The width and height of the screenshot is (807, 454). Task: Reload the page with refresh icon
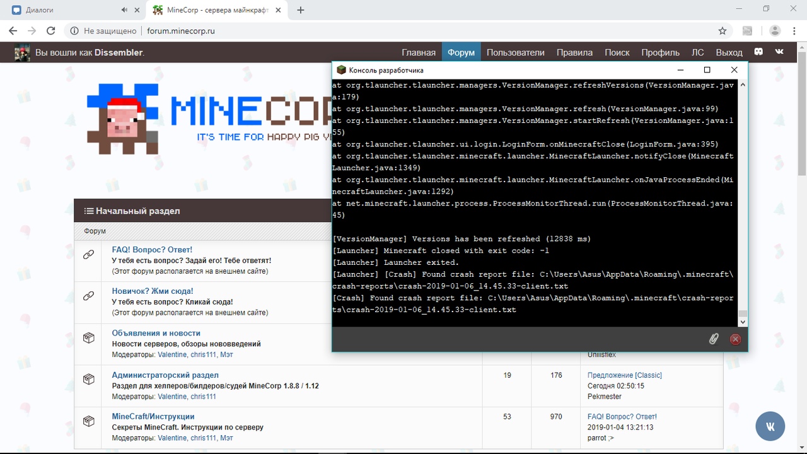(51, 31)
